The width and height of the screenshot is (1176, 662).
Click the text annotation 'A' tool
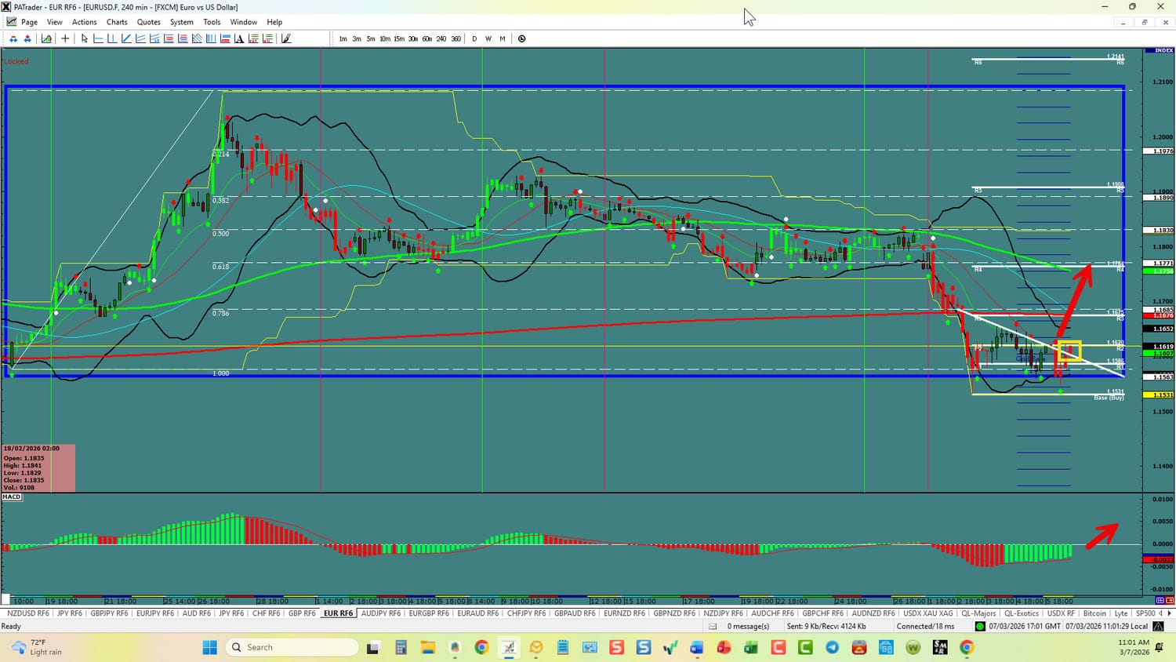point(239,38)
